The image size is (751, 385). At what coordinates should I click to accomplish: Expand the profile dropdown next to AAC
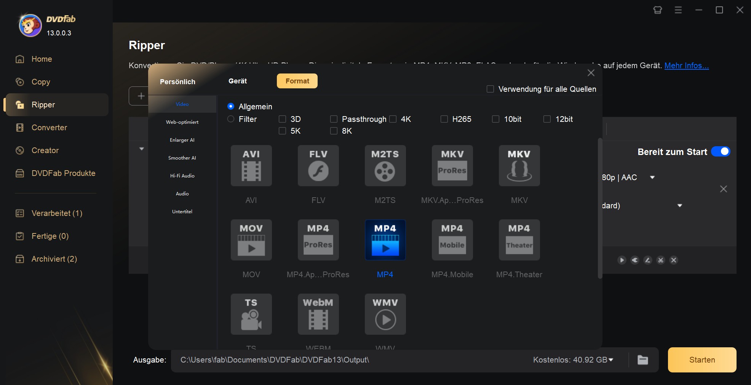click(652, 177)
